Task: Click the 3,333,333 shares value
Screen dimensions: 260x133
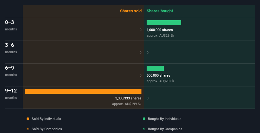Action: [128, 98]
